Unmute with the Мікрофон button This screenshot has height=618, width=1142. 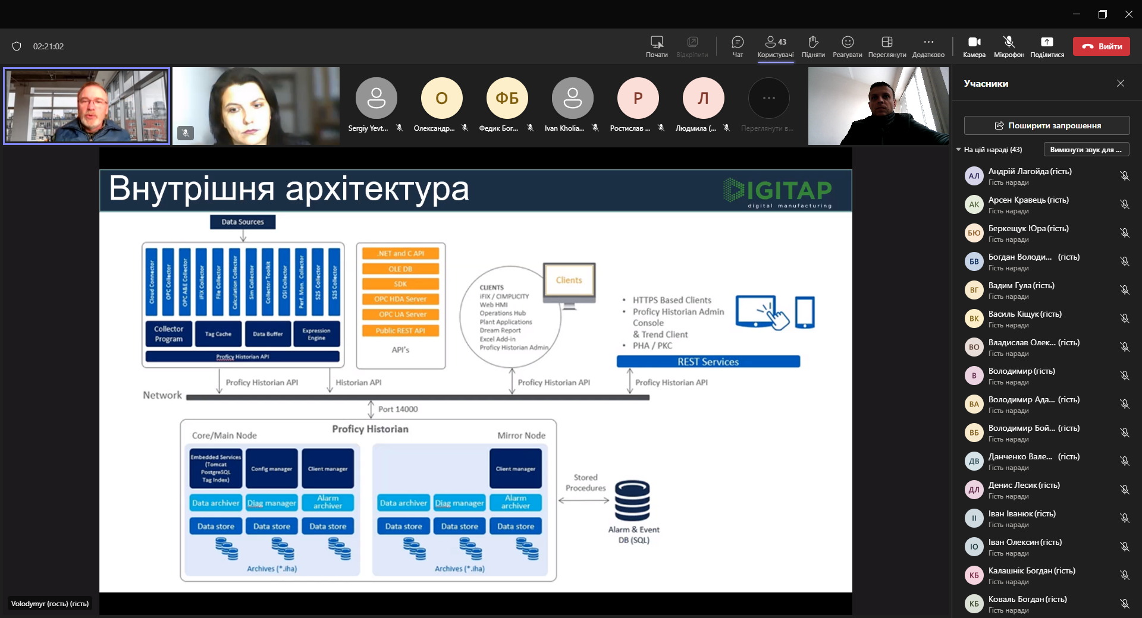point(1009,46)
